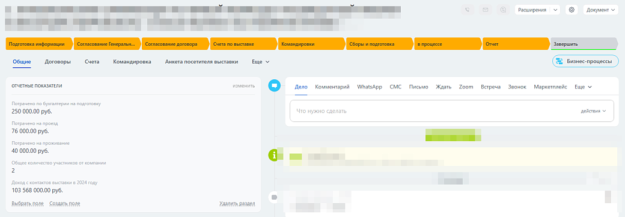Click the Создать поле link

[64, 203]
